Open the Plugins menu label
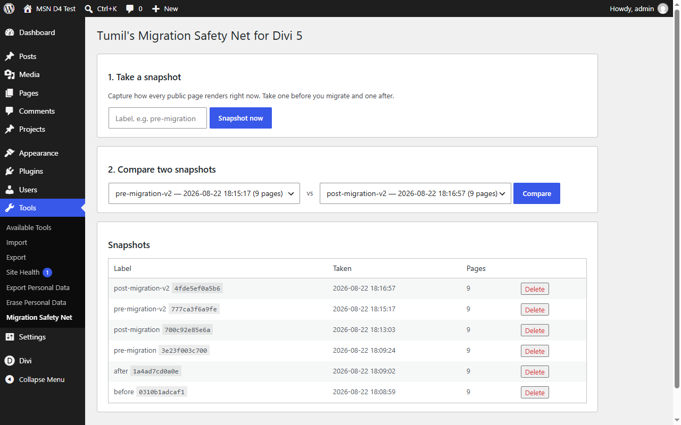This screenshot has width=681, height=425. pos(31,171)
